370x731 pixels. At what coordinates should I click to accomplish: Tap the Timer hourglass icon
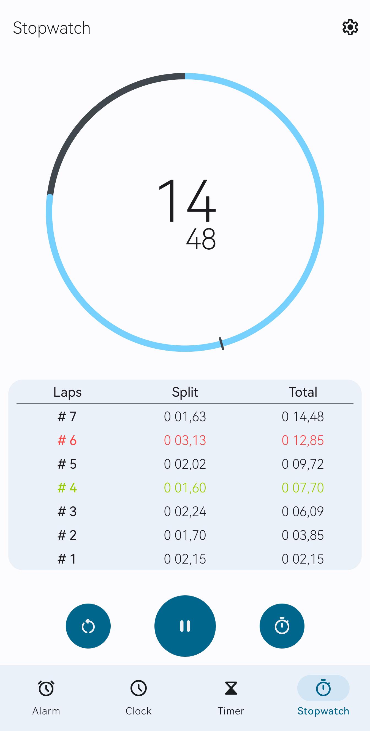coord(231,688)
